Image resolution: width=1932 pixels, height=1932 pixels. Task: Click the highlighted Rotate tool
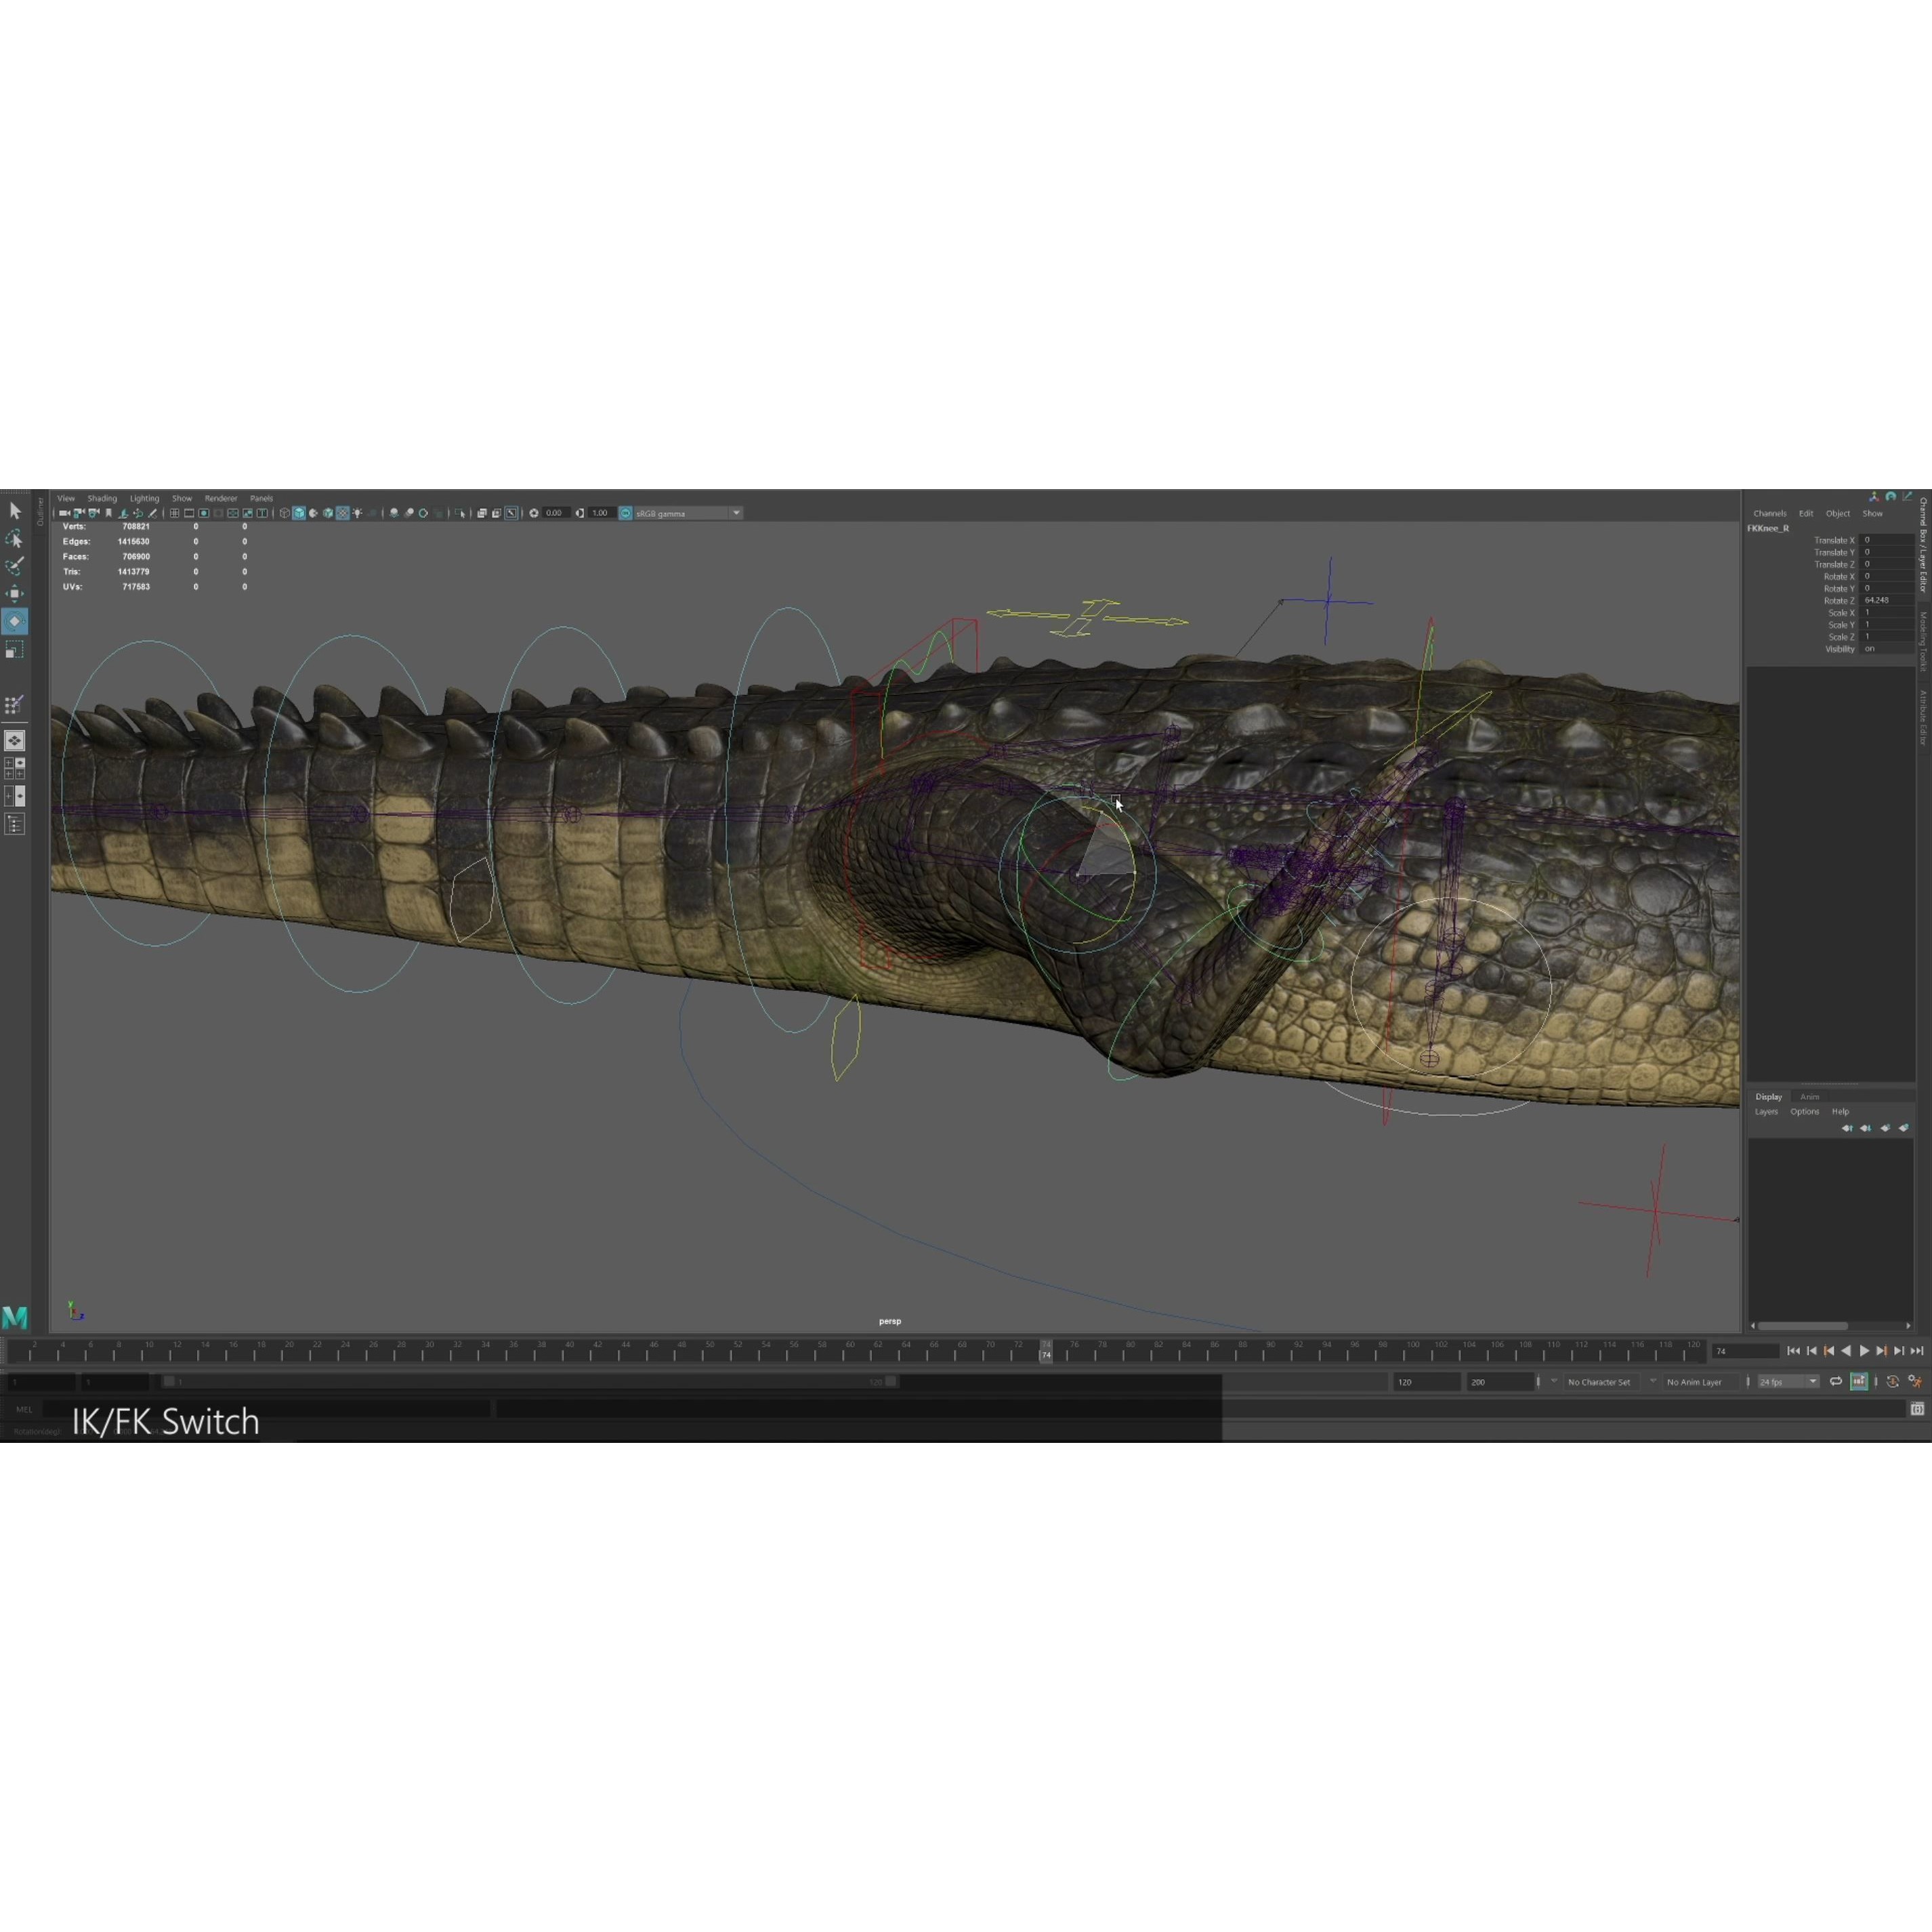click(x=15, y=621)
